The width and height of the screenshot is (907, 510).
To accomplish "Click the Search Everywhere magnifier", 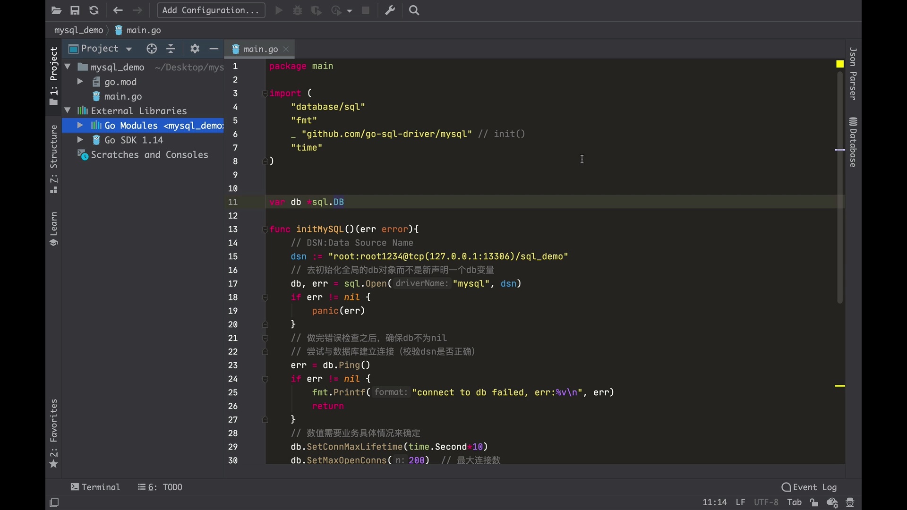I will click(414, 10).
